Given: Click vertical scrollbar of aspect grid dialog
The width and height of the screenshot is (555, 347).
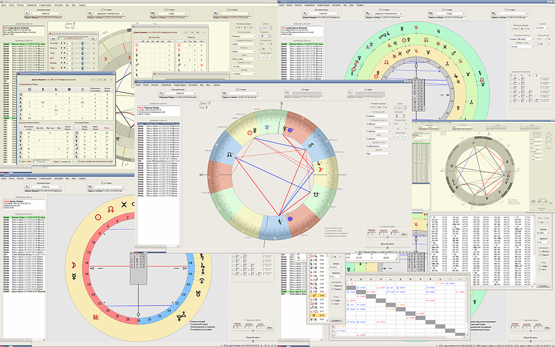Looking at the screenshot, I should tap(467, 306).
